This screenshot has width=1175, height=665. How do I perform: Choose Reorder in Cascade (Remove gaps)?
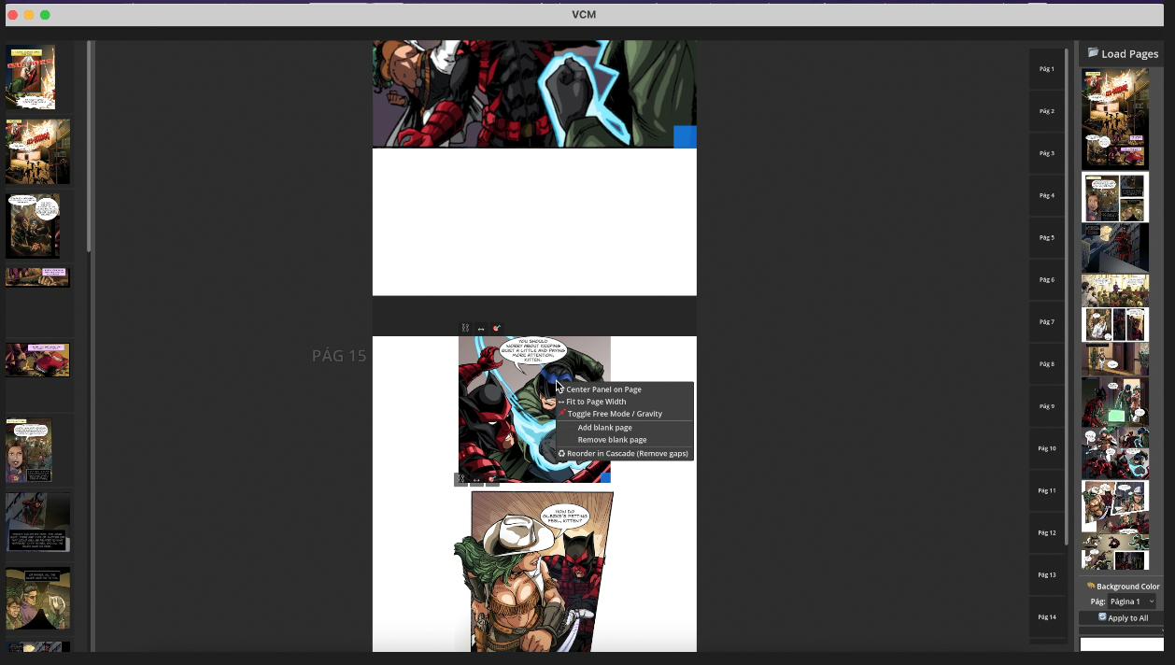(x=625, y=454)
